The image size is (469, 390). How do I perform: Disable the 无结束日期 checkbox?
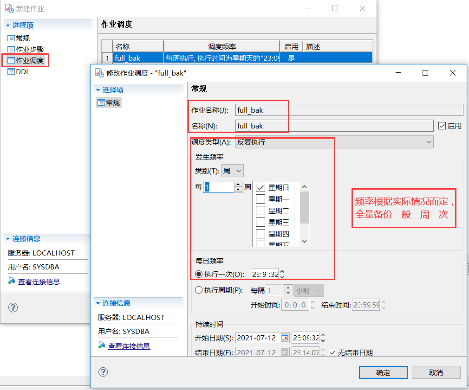(x=332, y=352)
